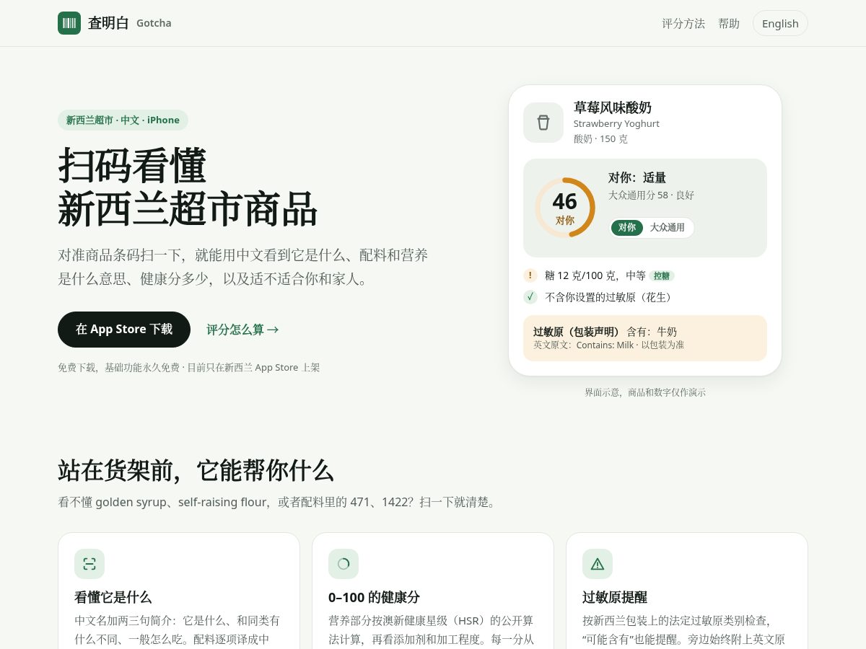Click the 草莓风味酸奶 product title

click(x=613, y=107)
